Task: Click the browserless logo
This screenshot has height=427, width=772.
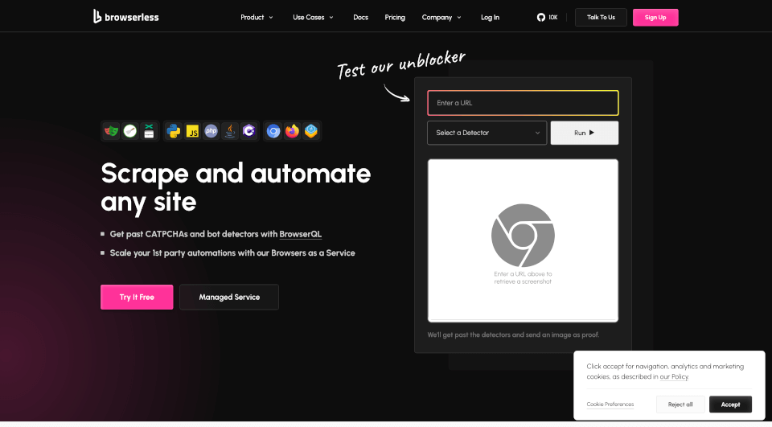Action: 126,17
